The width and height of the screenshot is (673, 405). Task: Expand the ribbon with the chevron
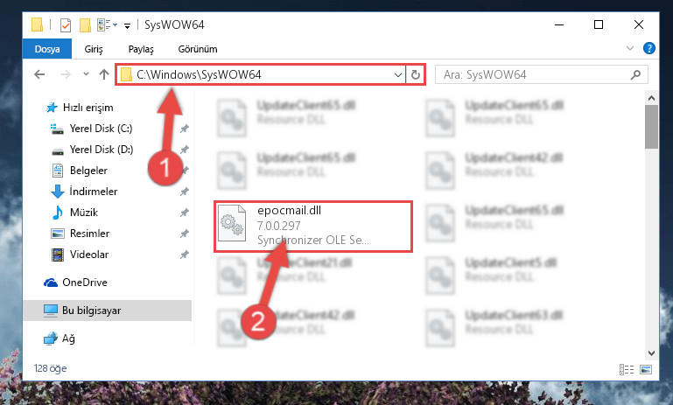[x=629, y=48]
